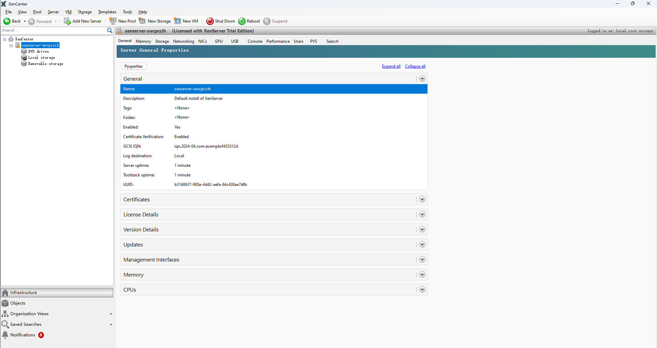Click the Add New Server icon

click(67, 21)
